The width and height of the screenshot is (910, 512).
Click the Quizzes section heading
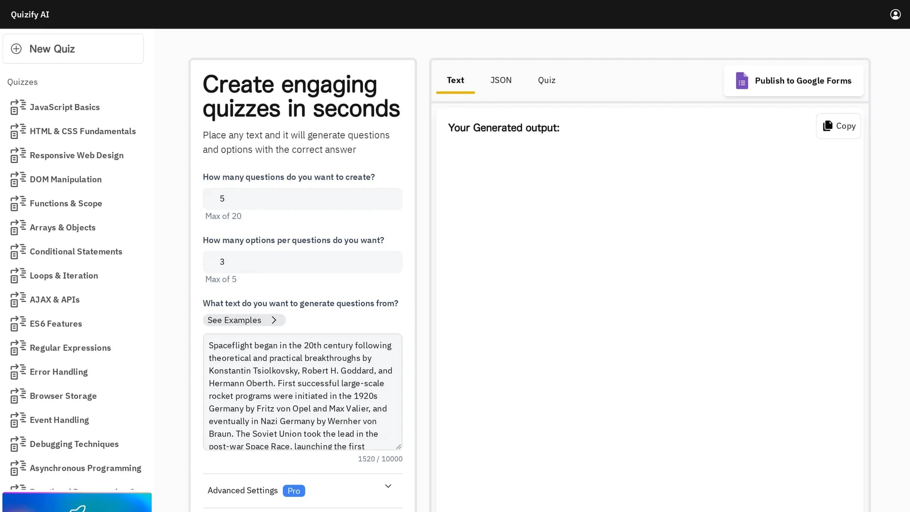coord(22,82)
